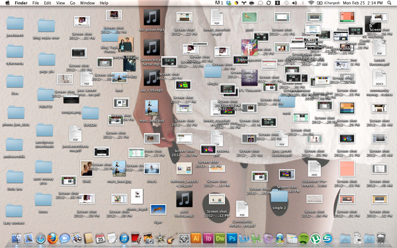Screen dimensions: 397x248
Task: Launch Photoshop from the dock
Action: click(x=232, y=238)
